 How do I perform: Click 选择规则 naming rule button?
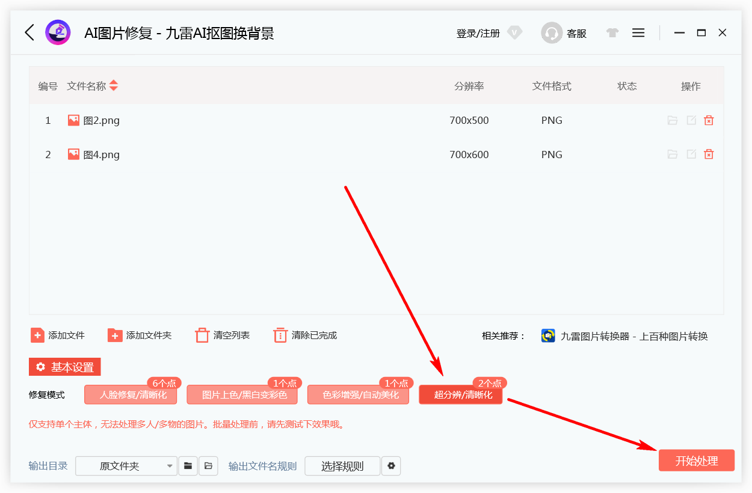click(342, 466)
